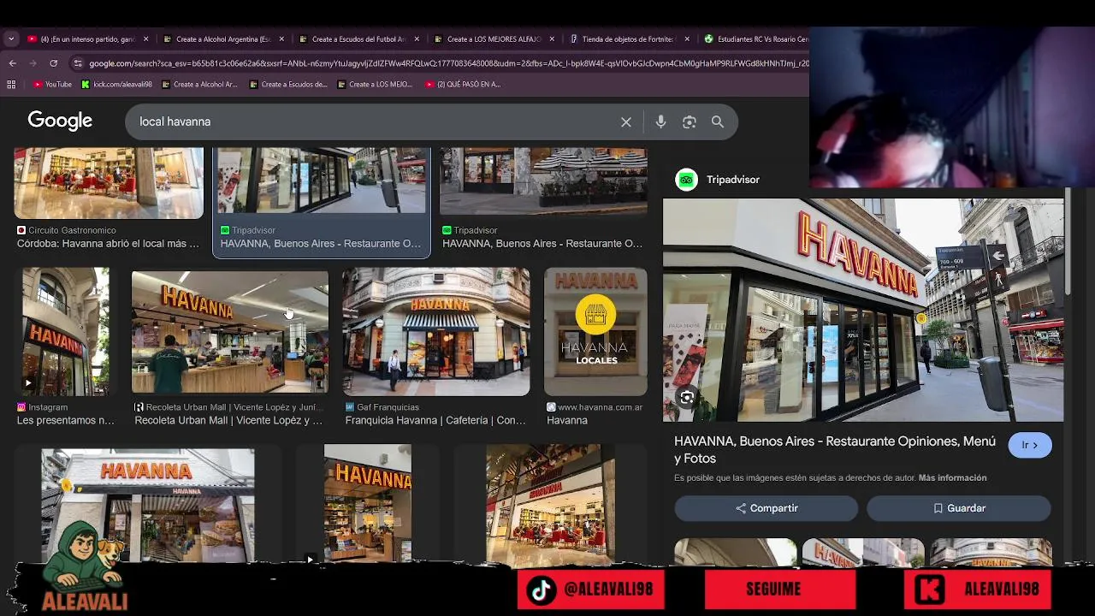The image size is (1095, 616).
Task: Open the large HAVANNA storefront preview image
Action: (x=863, y=311)
